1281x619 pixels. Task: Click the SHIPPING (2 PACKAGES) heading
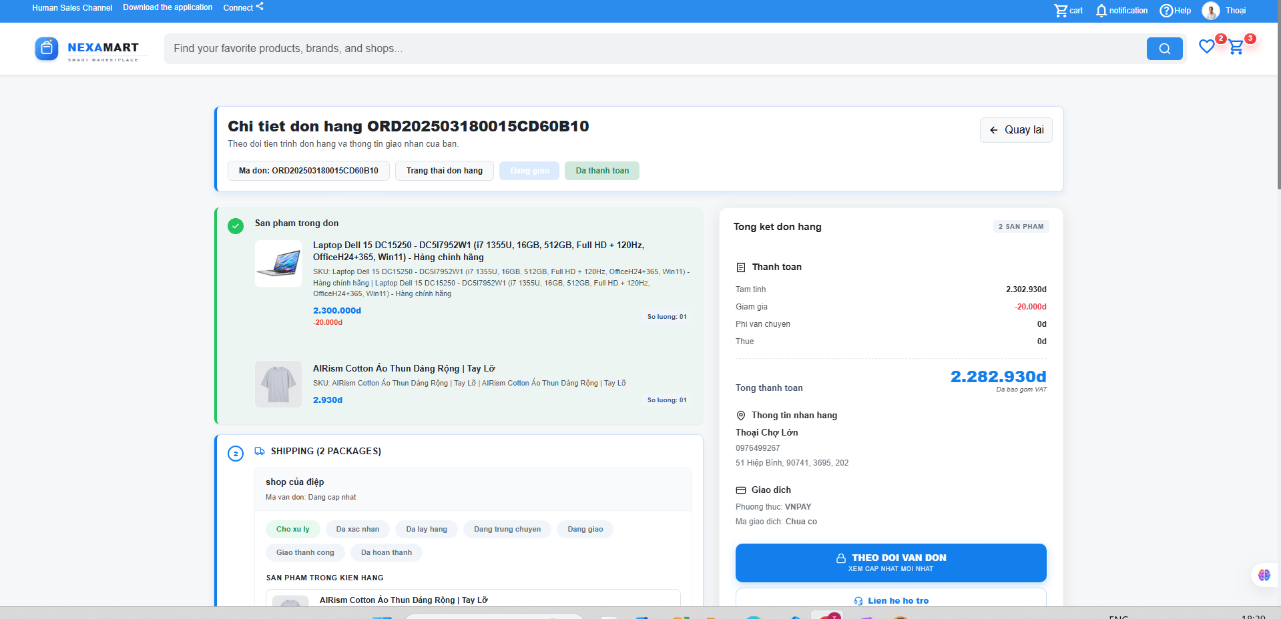click(x=326, y=452)
